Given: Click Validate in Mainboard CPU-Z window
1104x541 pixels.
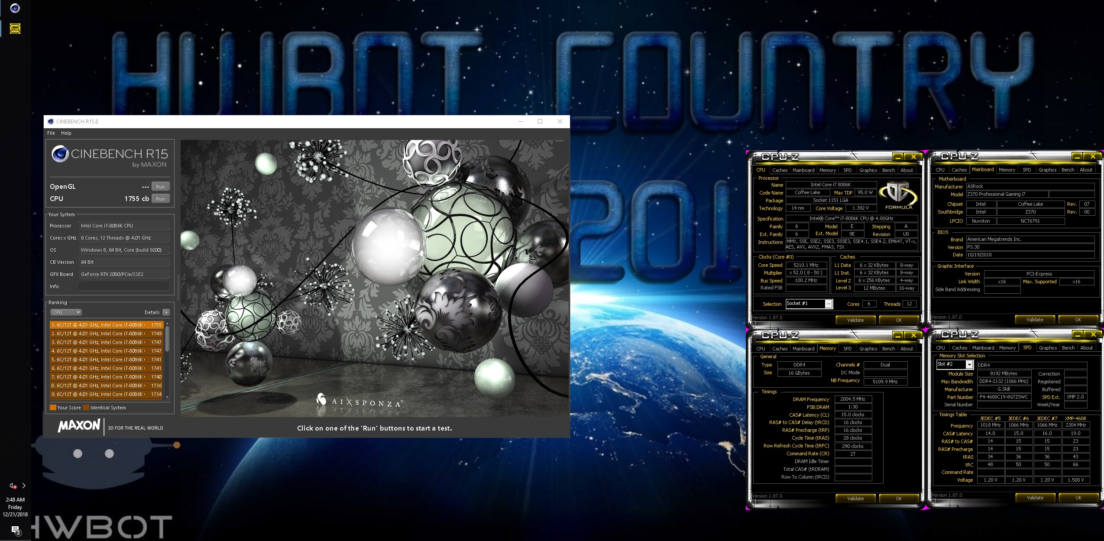Looking at the screenshot, I should (x=1035, y=320).
